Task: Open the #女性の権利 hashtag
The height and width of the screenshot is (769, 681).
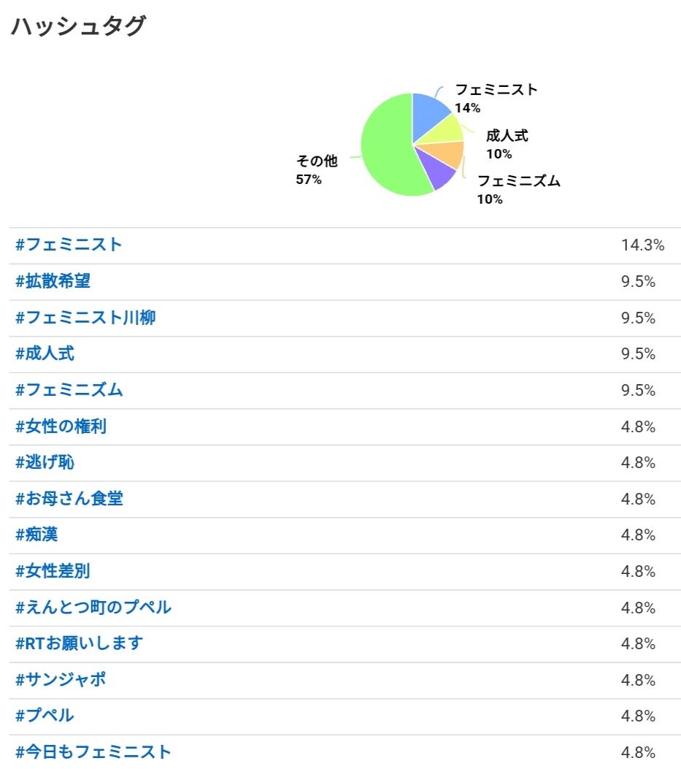Action: [61, 426]
